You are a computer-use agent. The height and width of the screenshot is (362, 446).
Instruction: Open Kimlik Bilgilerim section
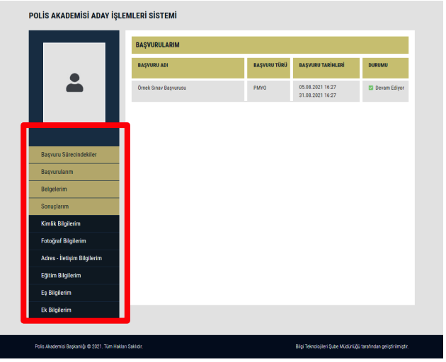(61, 223)
